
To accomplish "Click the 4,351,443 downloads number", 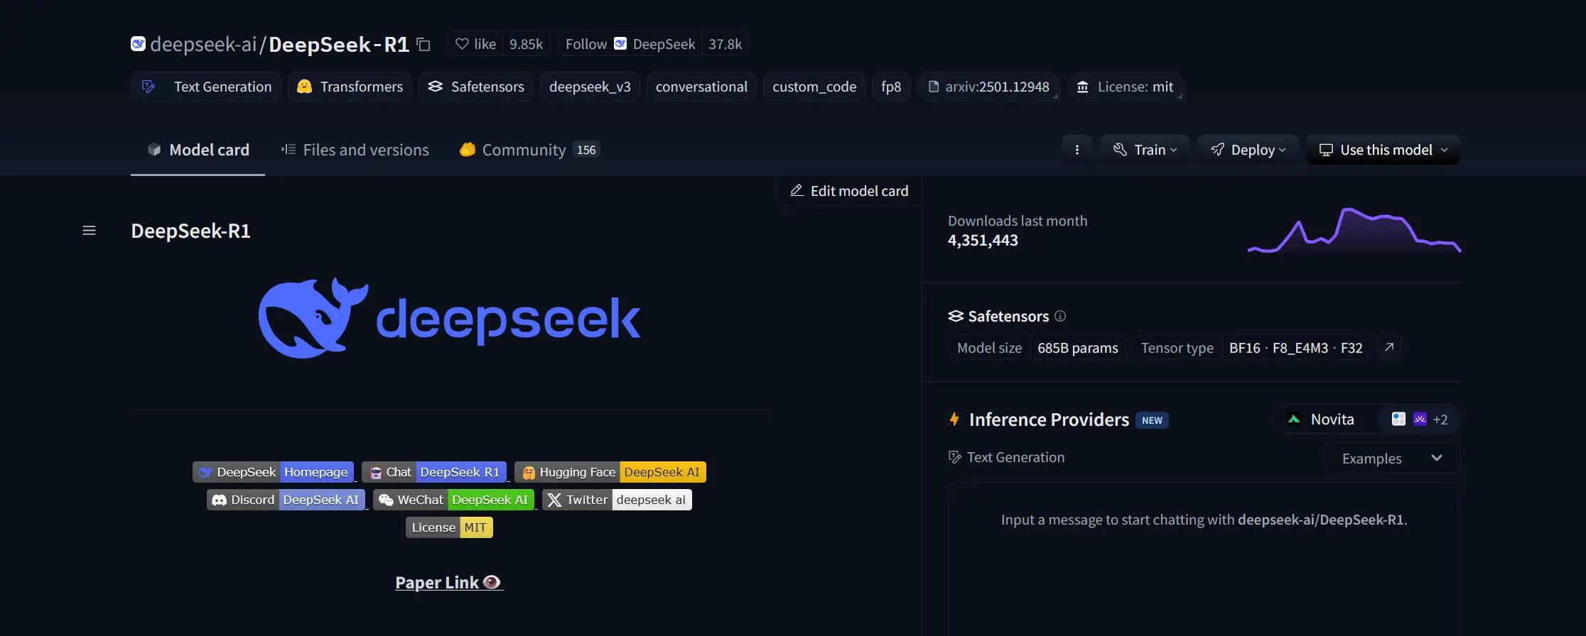I will click(x=983, y=241).
